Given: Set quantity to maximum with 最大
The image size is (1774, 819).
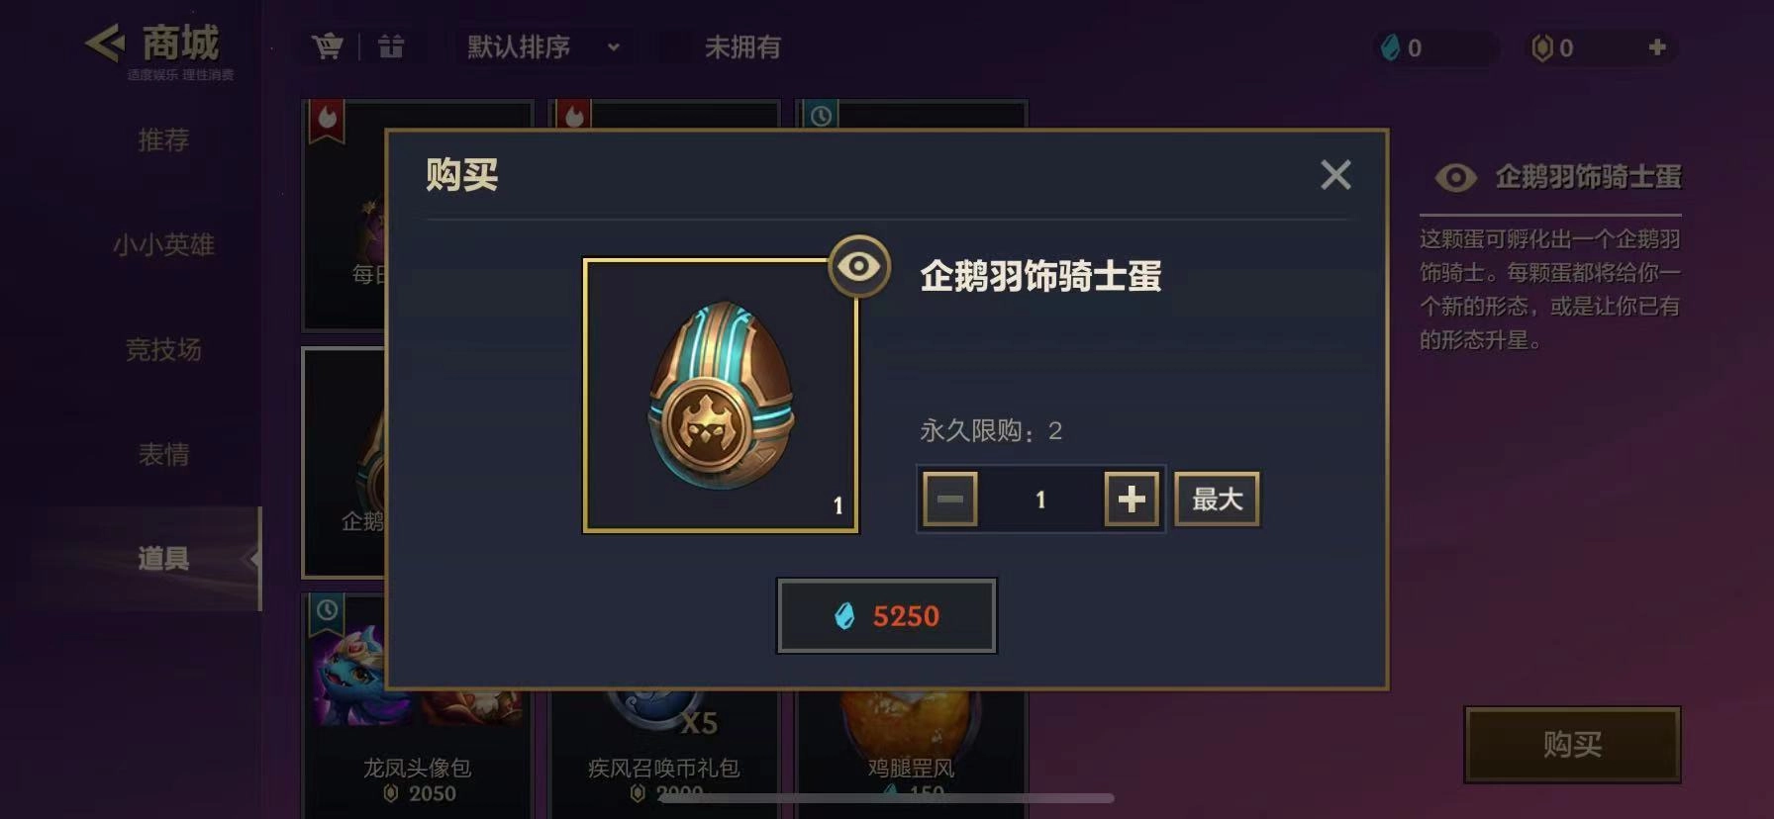Looking at the screenshot, I should (1217, 500).
